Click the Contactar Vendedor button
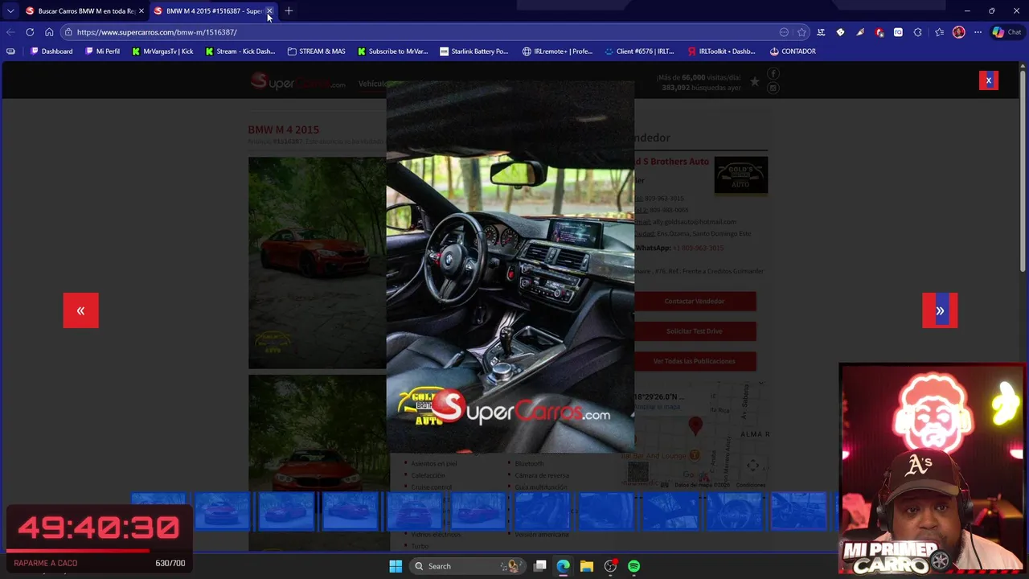 695,302
